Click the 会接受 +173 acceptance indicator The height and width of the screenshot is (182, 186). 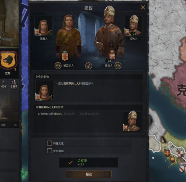(89, 163)
